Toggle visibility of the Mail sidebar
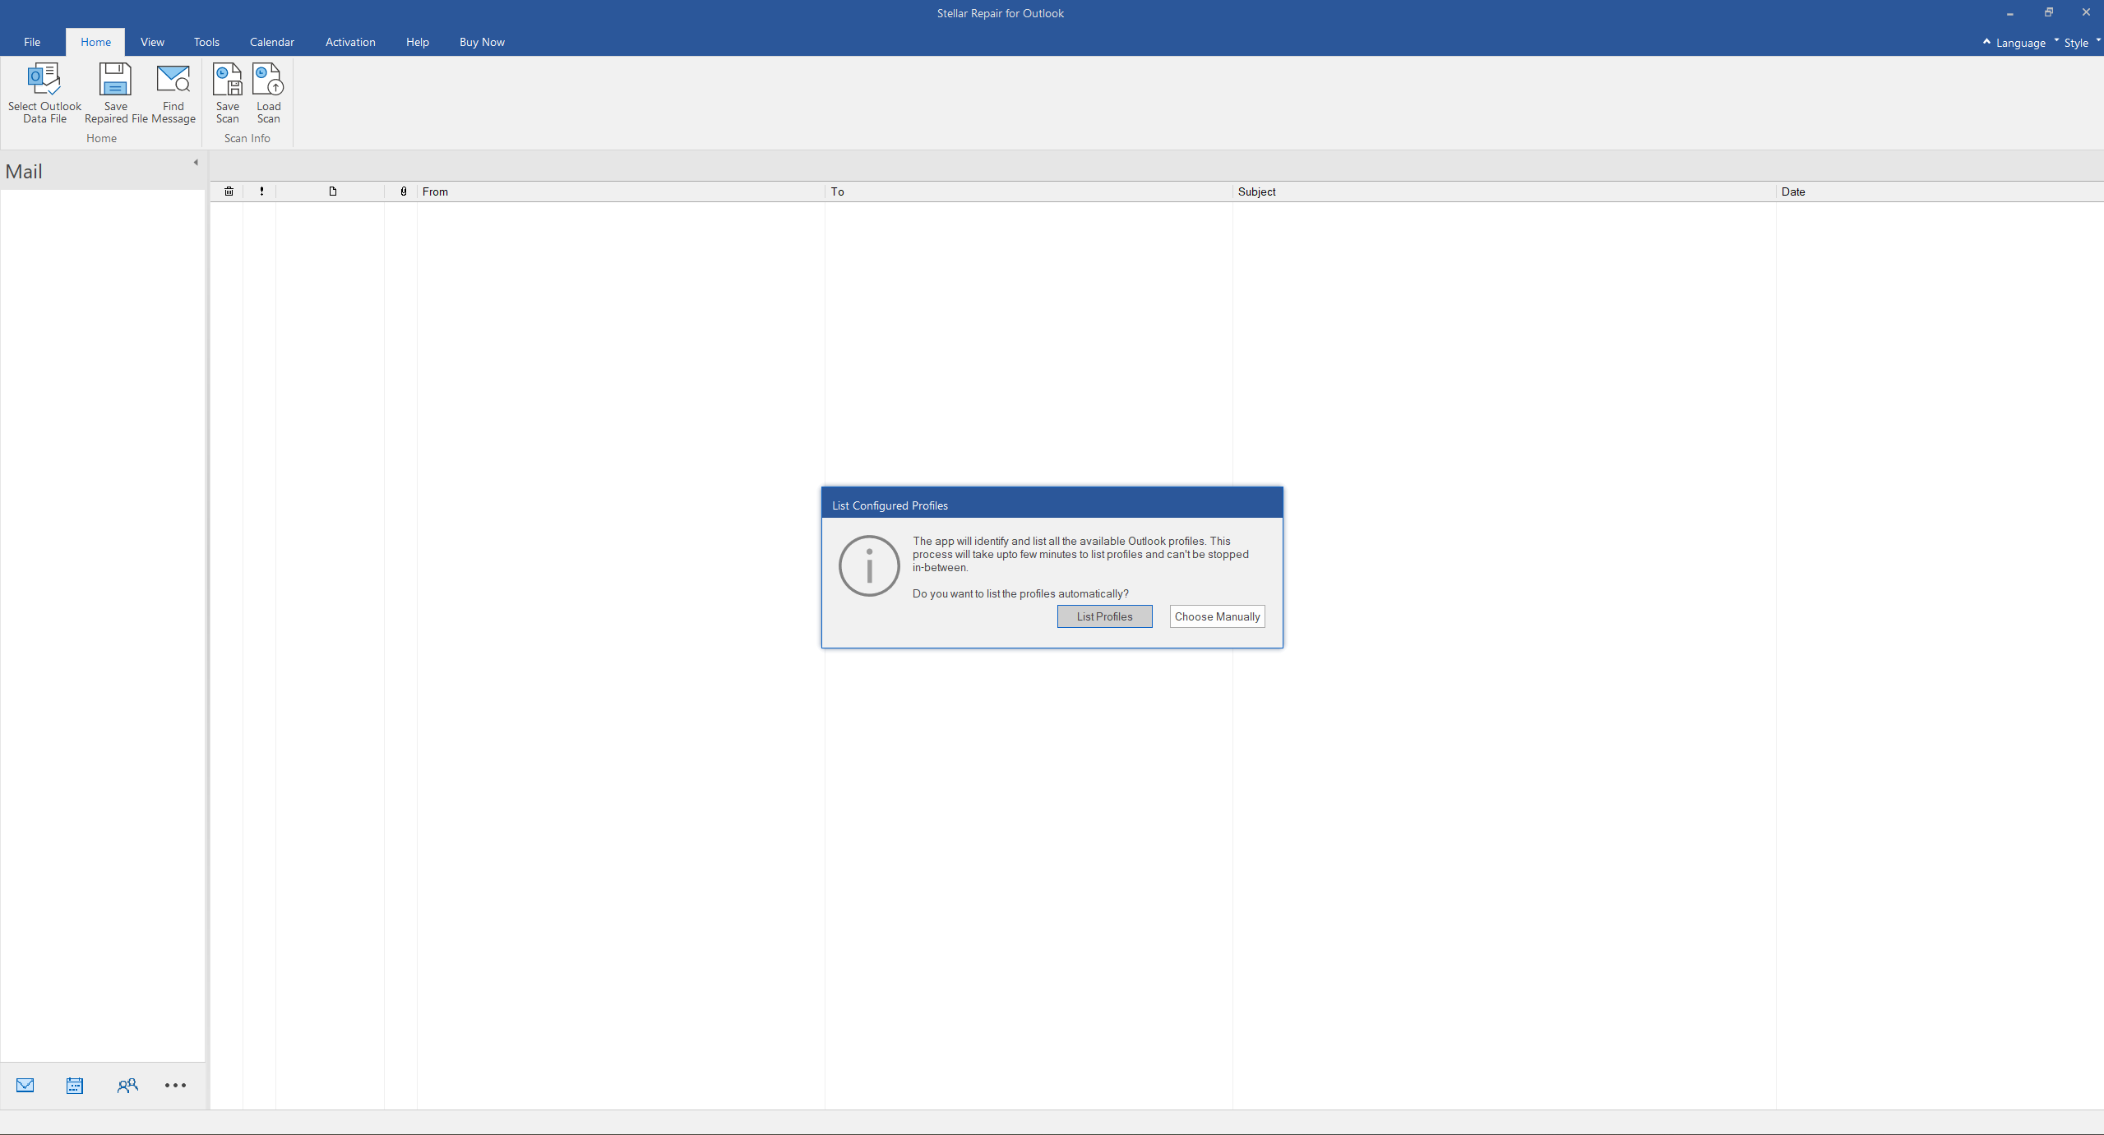This screenshot has height=1135, width=2104. pos(198,162)
